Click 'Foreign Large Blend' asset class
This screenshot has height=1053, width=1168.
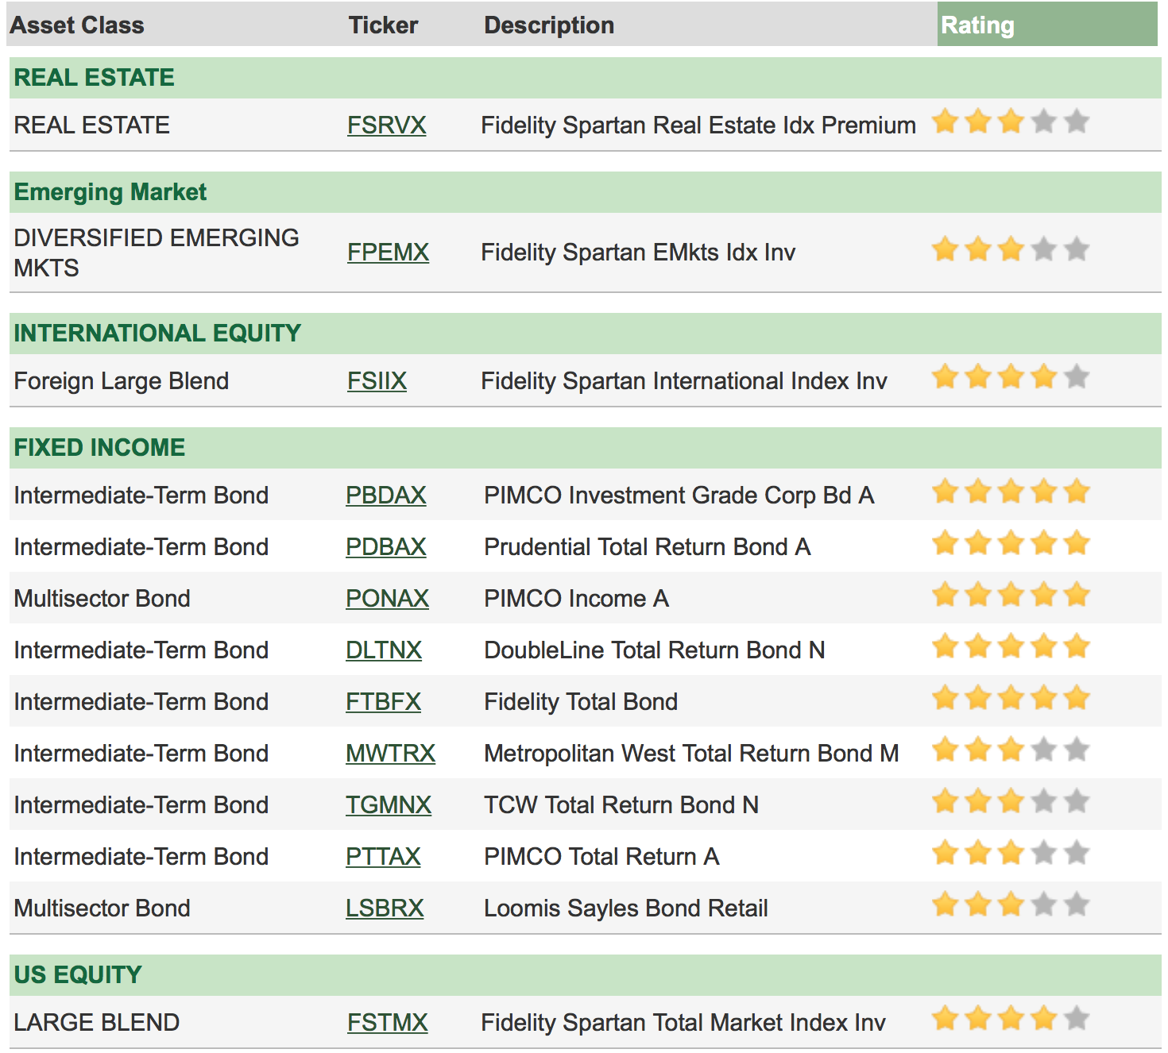pos(122,381)
